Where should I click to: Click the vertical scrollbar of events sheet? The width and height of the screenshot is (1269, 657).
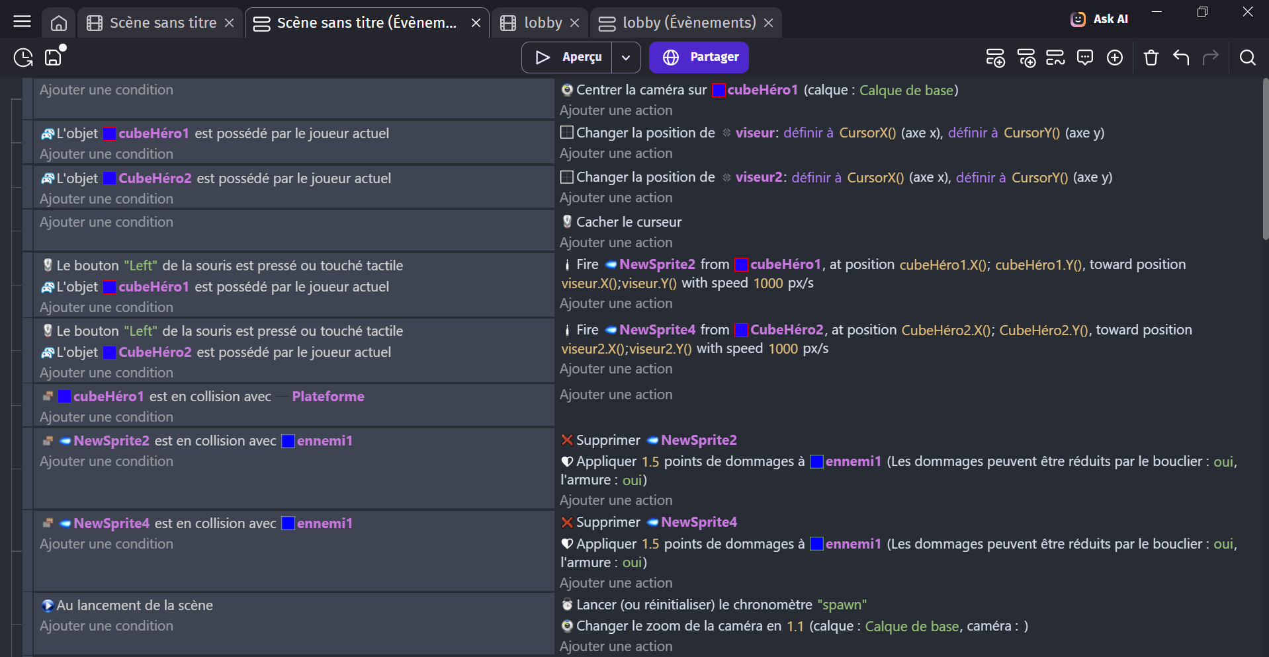tap(1264, 159)
